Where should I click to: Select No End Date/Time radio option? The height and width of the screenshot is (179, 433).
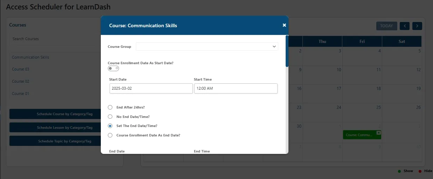coord(110,117)
